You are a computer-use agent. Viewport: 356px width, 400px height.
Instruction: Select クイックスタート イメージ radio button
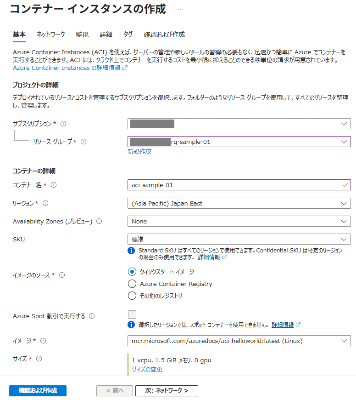132,272
